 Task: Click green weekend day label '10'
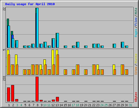click(x=45, y=105)
